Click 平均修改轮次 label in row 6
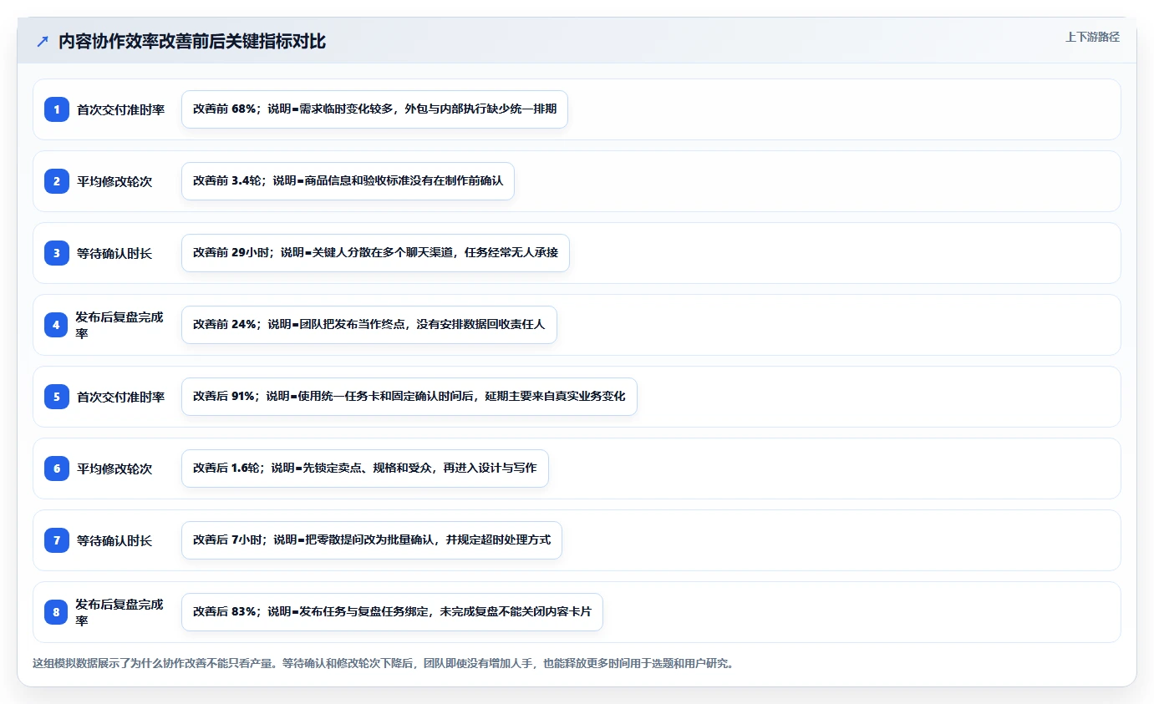The height and width of the screenshot is (704, 1154). click(x=114, y=468)
